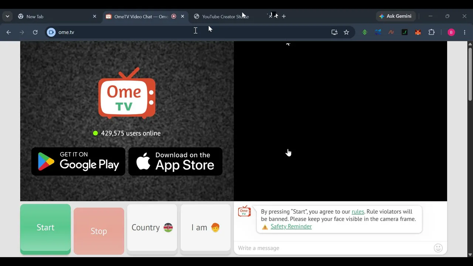
Task: Open the emoji picker smiley
Action: tap(438, 248)
